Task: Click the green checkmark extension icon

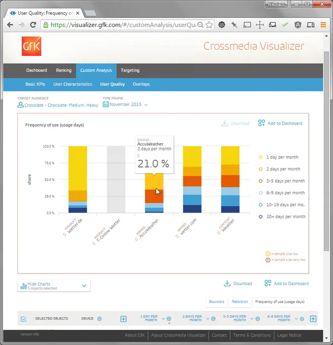Action: pyautogui.click(x=285, y=25)
